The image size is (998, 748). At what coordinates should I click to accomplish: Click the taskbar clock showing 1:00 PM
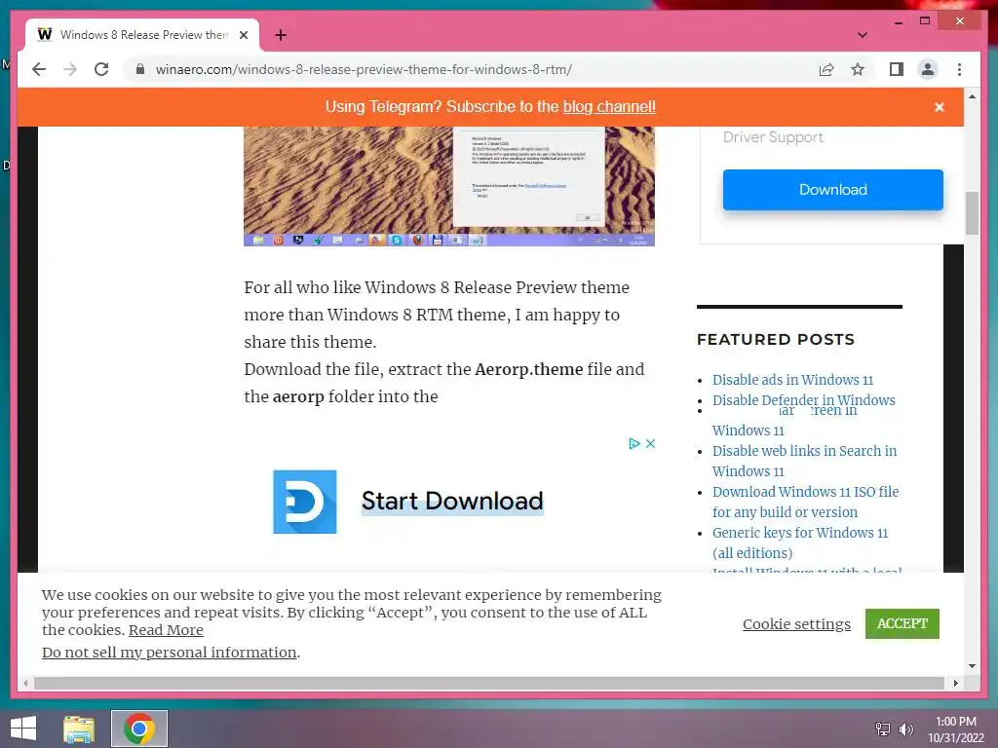[x=955, y=729]
